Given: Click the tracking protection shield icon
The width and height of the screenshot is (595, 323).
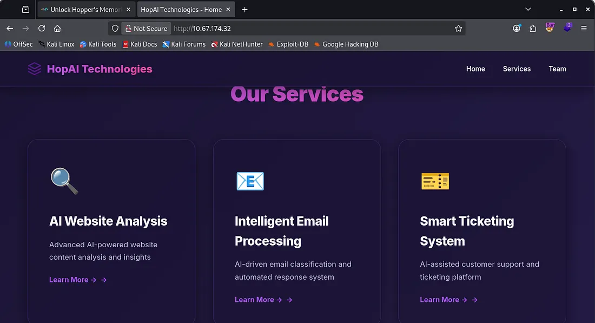Looking at the screenshot, I should point(115,29).
